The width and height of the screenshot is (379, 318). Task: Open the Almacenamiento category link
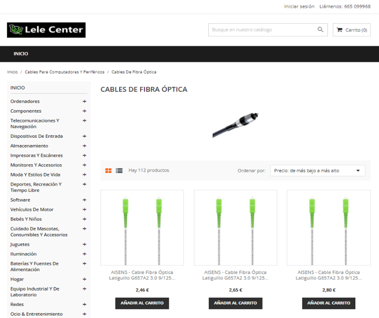point(29,146)
